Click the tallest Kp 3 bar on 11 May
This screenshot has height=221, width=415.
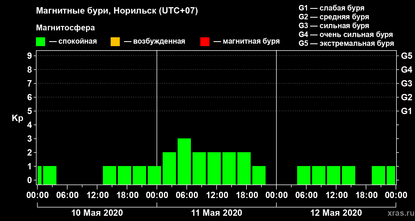pyautogui.click(x=184, y=161)
